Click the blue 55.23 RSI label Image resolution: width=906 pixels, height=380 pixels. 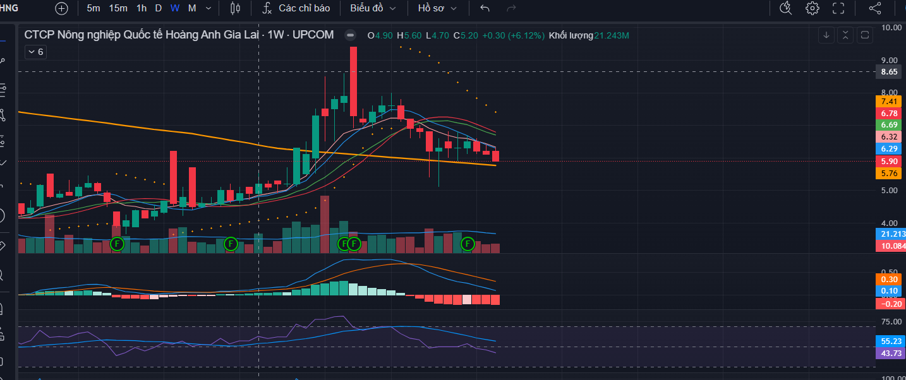(x=890, y=341)
